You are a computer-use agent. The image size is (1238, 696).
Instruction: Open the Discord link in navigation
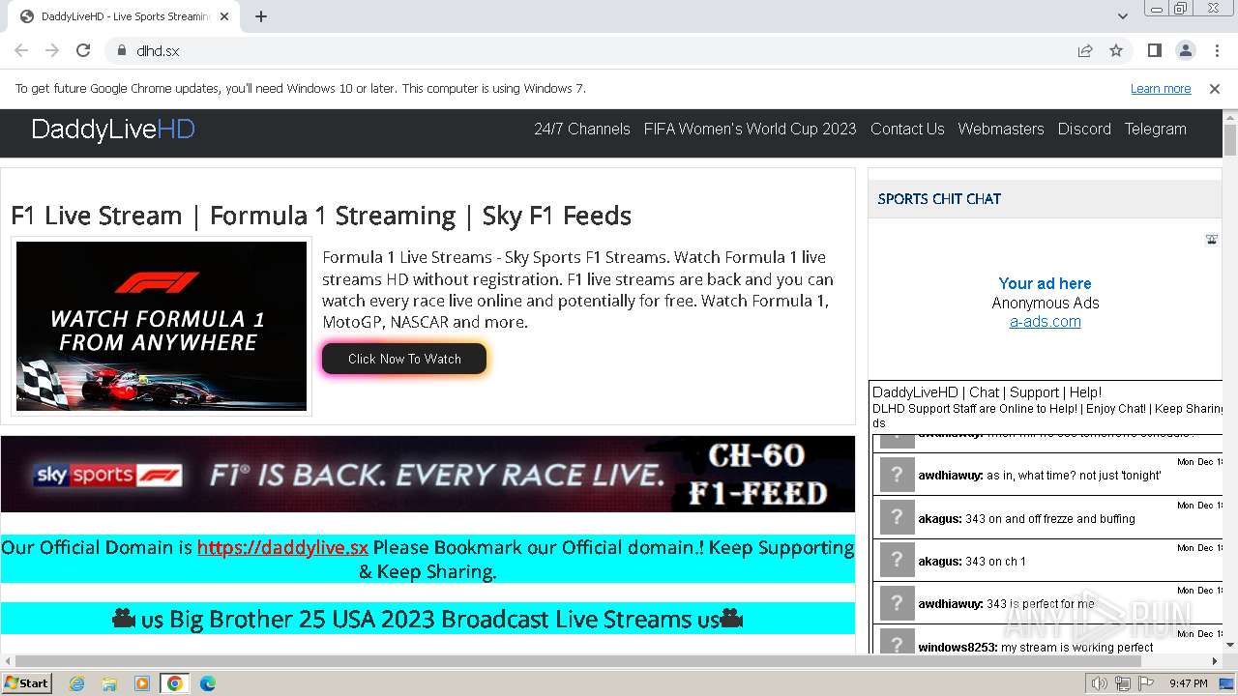coord(1084,129)
